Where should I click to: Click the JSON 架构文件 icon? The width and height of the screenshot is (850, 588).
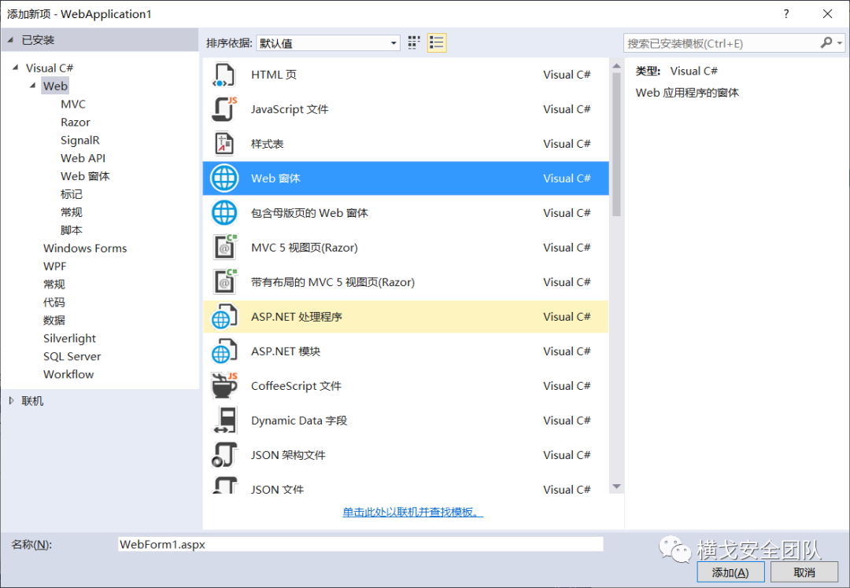pos(224,455)
